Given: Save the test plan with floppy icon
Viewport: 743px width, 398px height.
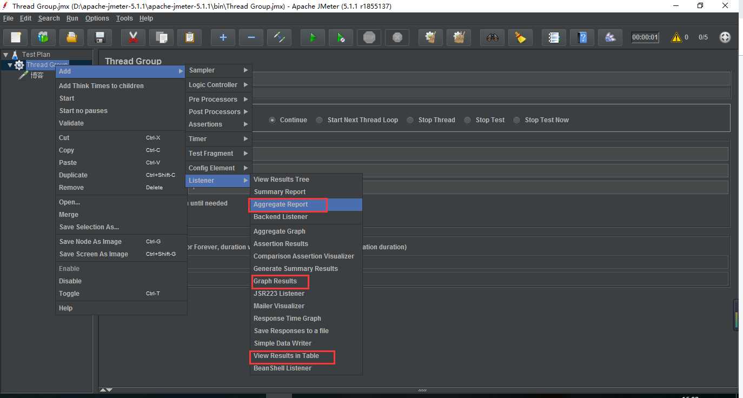Looking at the screenshot, I should (x=99, y=37).
